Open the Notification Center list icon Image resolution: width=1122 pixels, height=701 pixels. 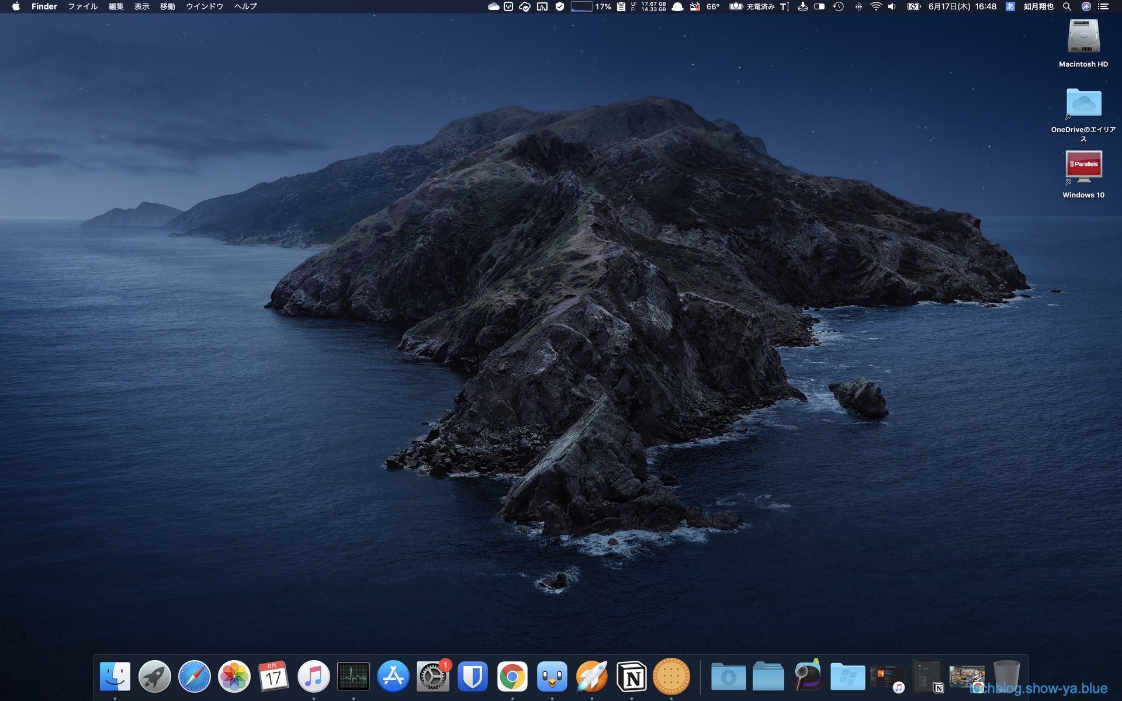click(x=1103, y=6)
